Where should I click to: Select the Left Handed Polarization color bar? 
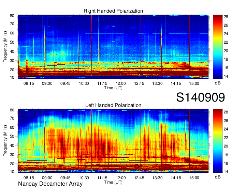218,141
